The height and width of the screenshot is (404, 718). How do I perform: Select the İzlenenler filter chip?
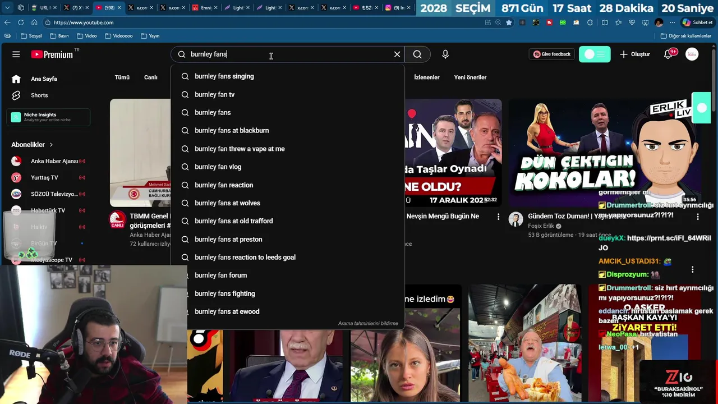tap(426, 77)
